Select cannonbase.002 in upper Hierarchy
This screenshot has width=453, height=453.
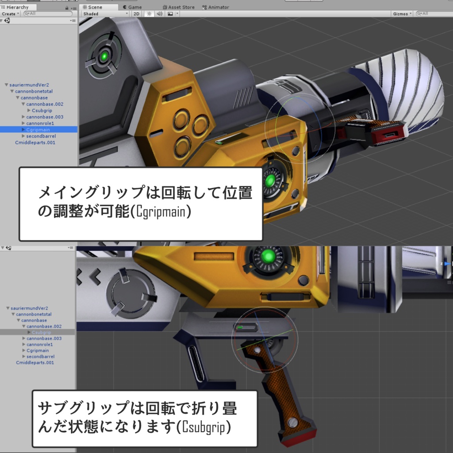(x=45, y=104)
